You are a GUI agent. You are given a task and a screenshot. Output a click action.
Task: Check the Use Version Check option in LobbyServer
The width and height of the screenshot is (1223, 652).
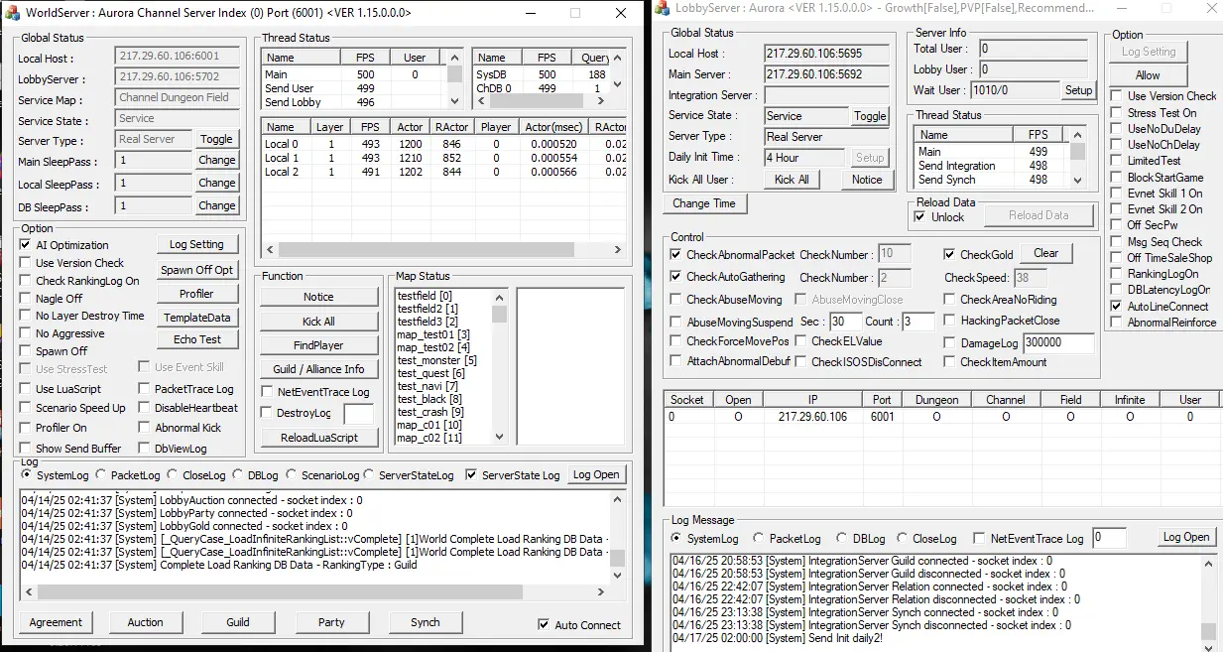point(1116,96)
